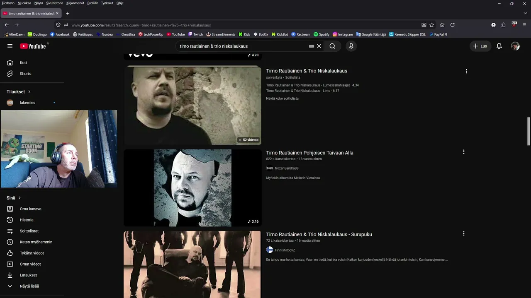Screen dimensions: 531x298
Task: Open the Spotify bookmark
Action: 322,34
